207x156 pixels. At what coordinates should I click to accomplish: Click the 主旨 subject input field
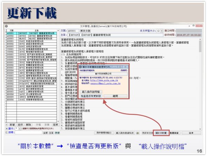coord(115,35)
